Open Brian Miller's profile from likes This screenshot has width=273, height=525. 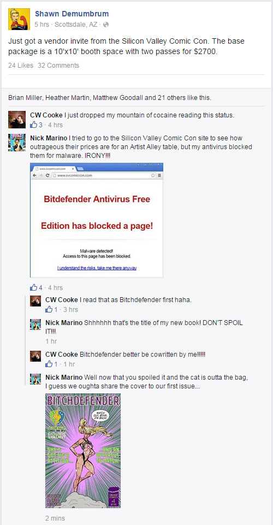[x=25, y=98]
